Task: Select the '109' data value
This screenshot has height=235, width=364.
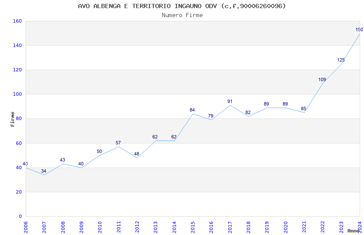Action: point(322,79)
